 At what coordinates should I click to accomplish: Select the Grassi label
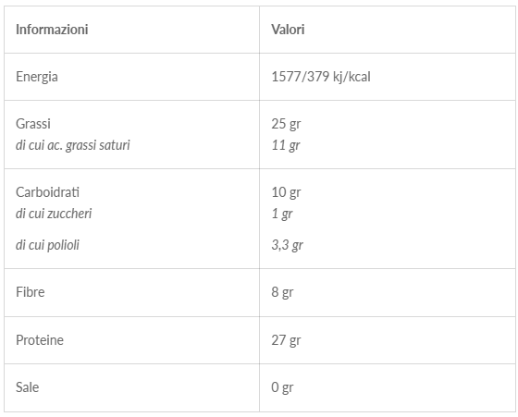pyautogui.click(x=33, y=124)
